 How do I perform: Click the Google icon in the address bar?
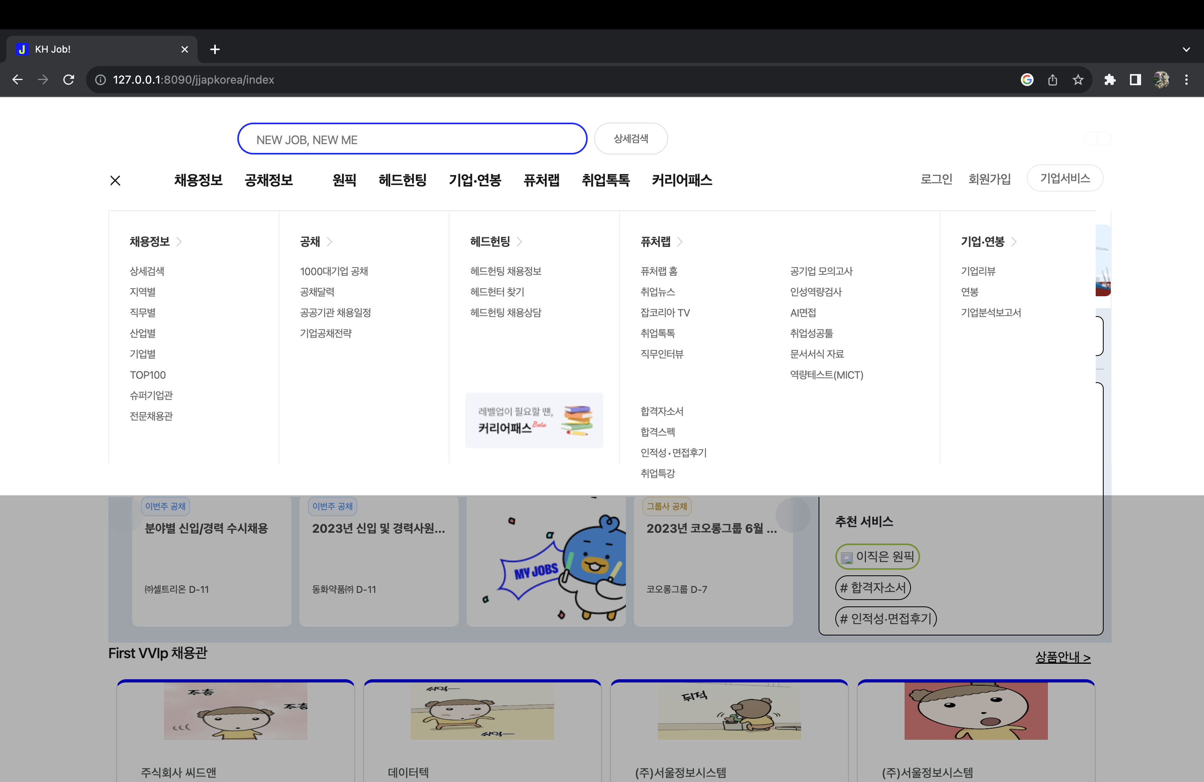[x=1027, y=79]
